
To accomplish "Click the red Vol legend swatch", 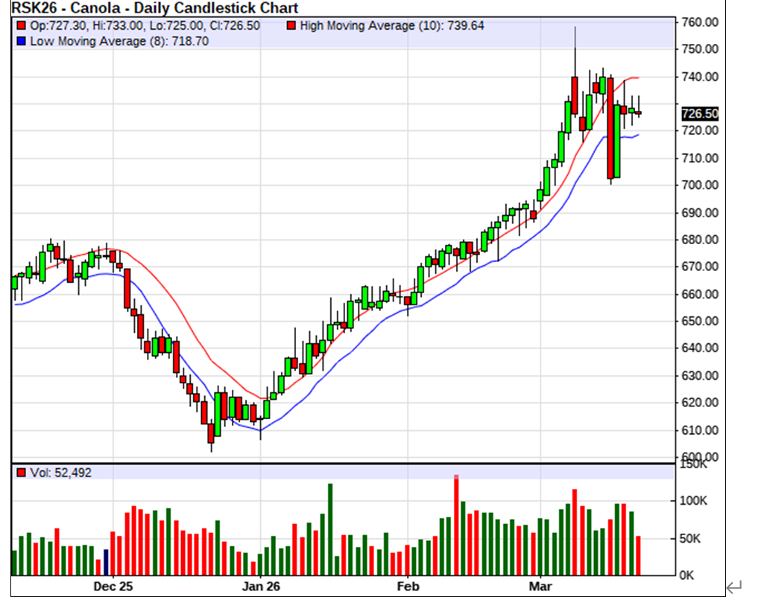I will [21, 473].
